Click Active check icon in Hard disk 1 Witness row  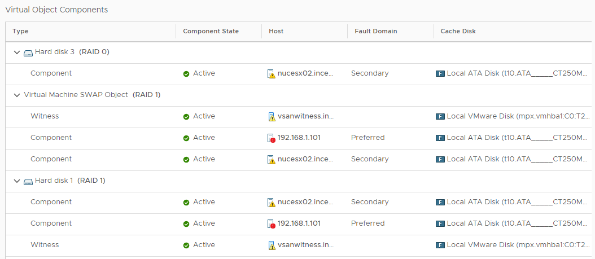coord(186,245)
